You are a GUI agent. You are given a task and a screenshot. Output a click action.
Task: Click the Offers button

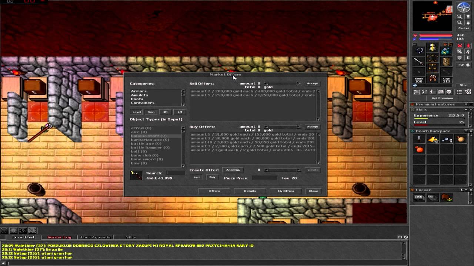(214, 191)
